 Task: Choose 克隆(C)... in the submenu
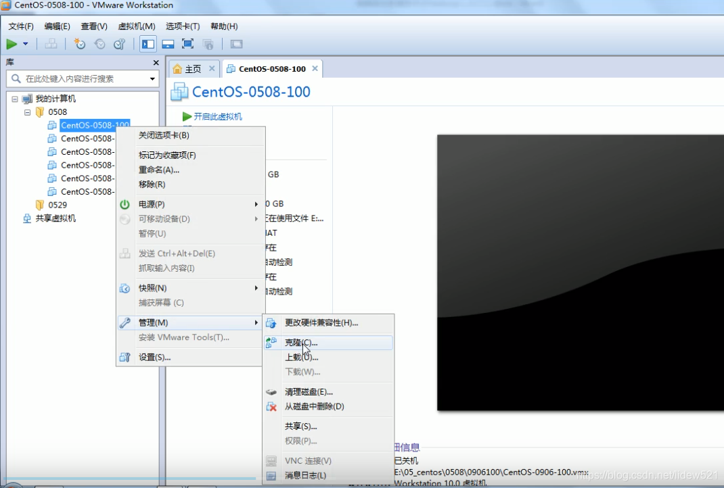click(328, 343)
